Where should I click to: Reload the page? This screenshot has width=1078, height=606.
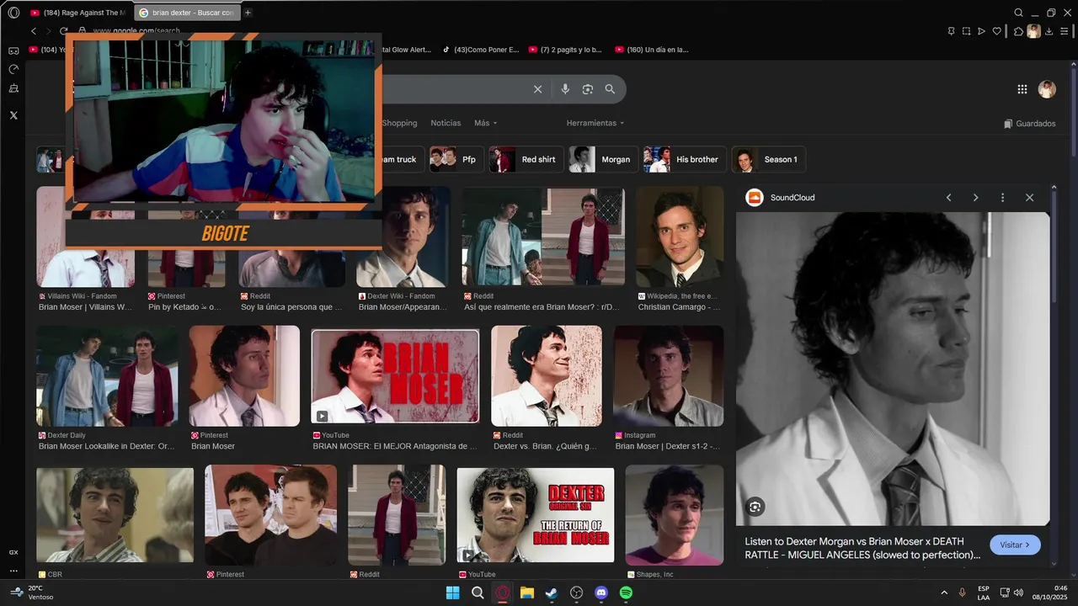[x=63, y=31]
